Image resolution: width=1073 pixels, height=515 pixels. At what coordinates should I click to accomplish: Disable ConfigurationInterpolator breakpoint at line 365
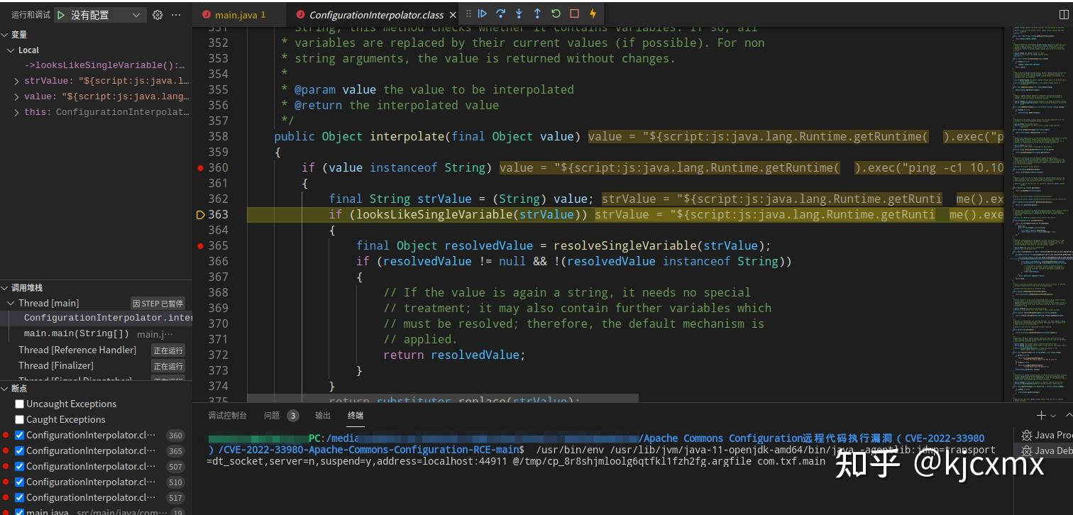coord(19,451)
